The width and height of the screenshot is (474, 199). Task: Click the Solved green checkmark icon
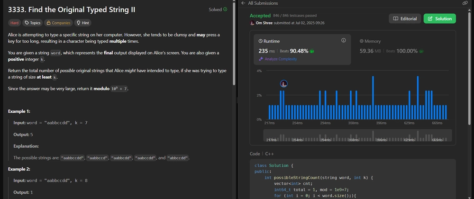225,9
